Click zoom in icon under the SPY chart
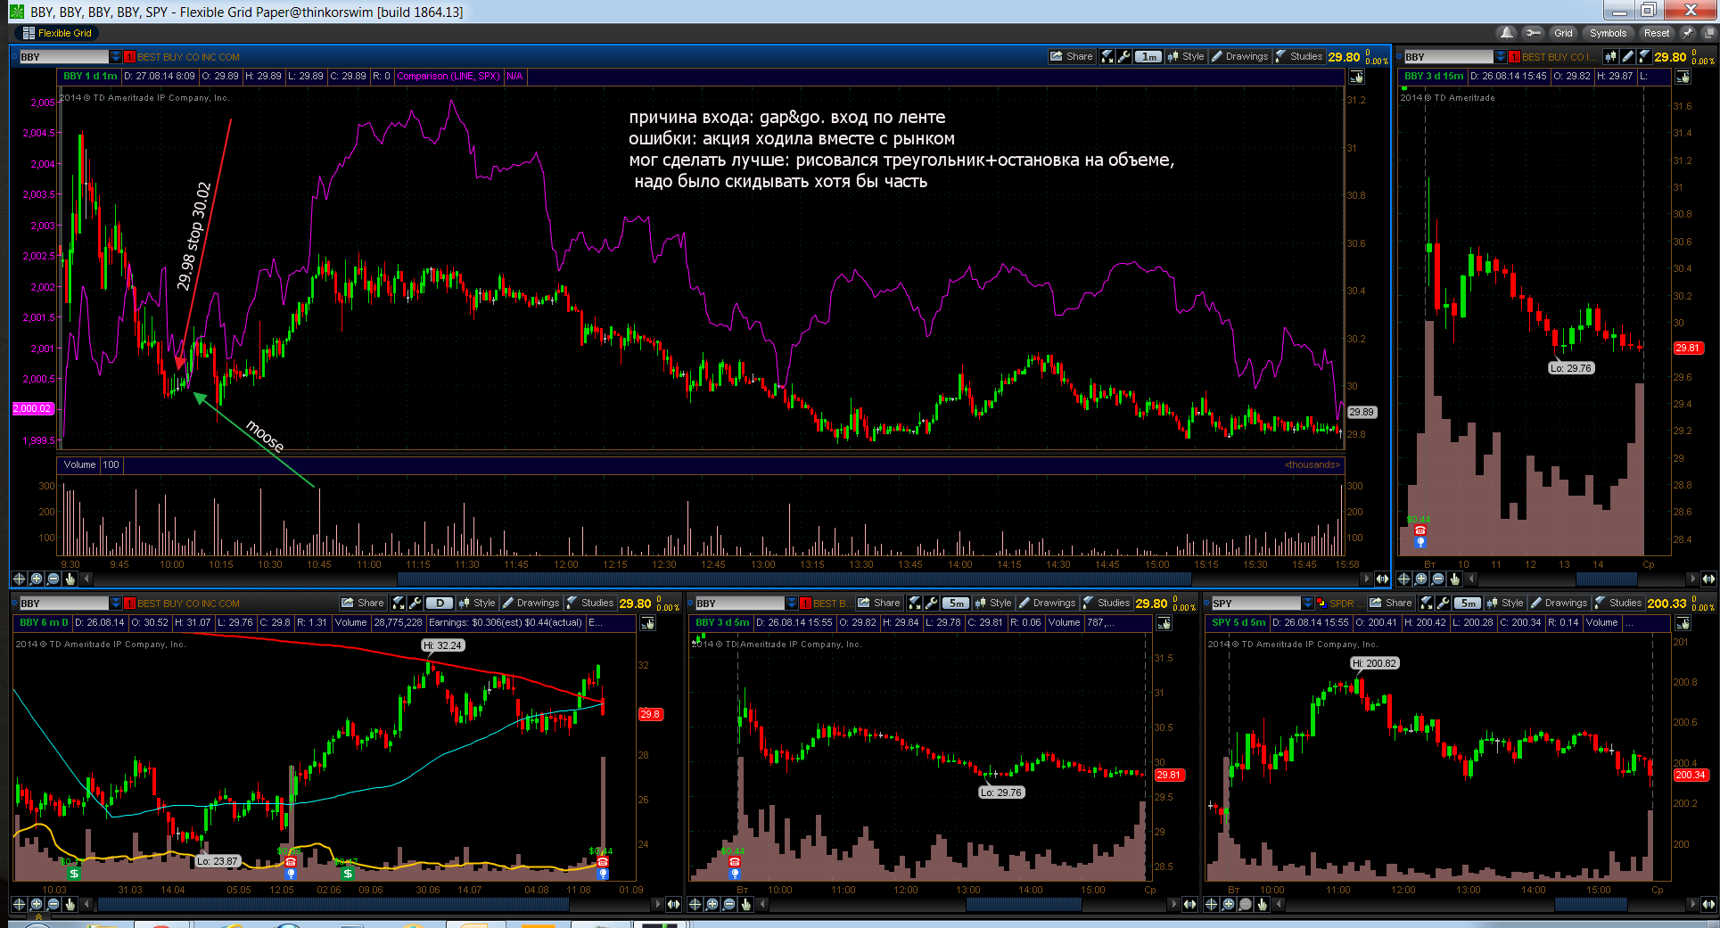The height and width of the screenshot is (928, 1720). point(1228,904)
